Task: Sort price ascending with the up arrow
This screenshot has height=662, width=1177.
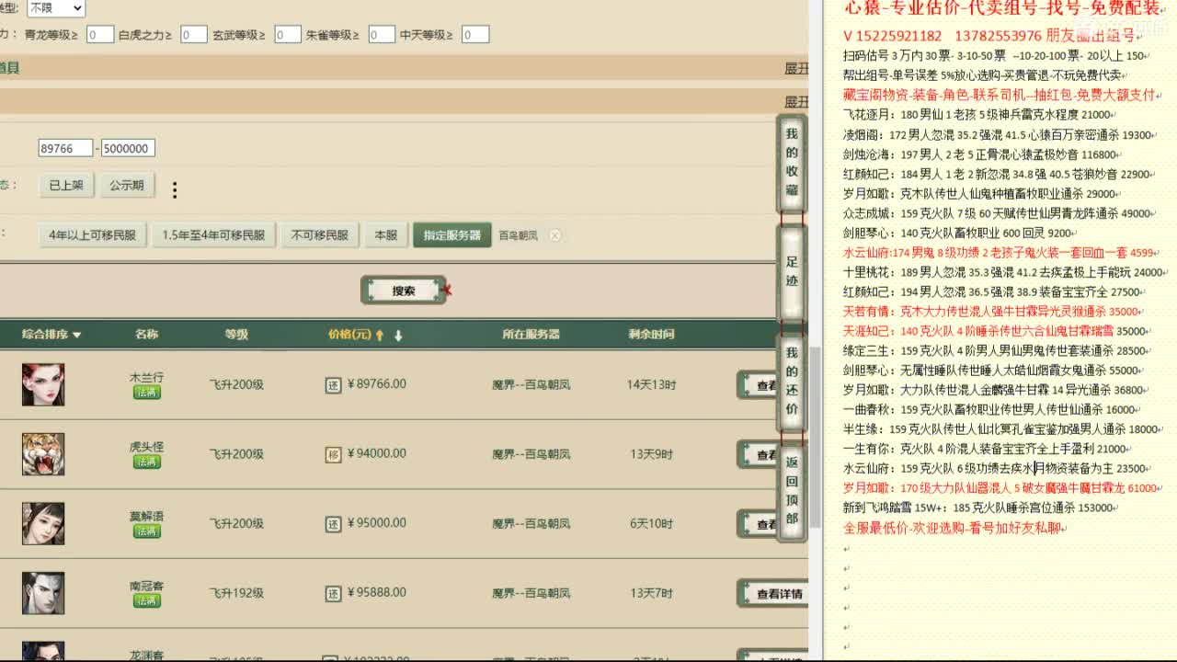Action: 380,336
